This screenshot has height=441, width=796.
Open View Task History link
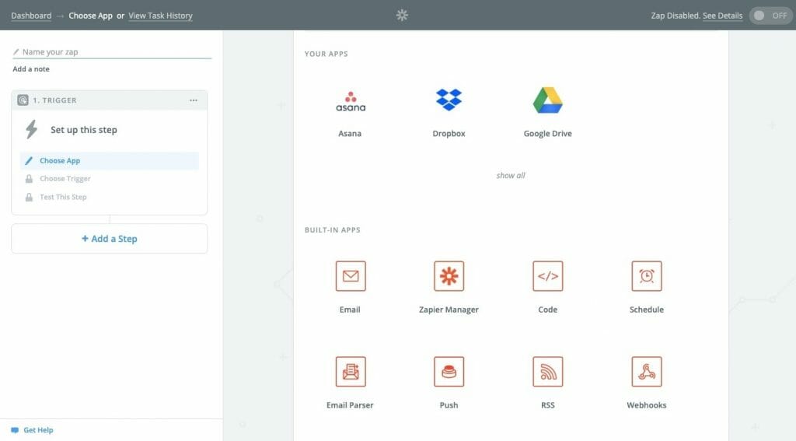tap(160, 16)
